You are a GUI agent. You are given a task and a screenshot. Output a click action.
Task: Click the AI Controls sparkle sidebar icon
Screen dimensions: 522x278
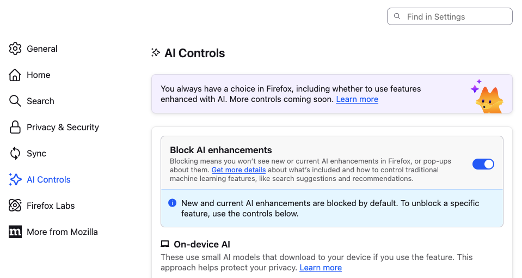tap(15, 179)
